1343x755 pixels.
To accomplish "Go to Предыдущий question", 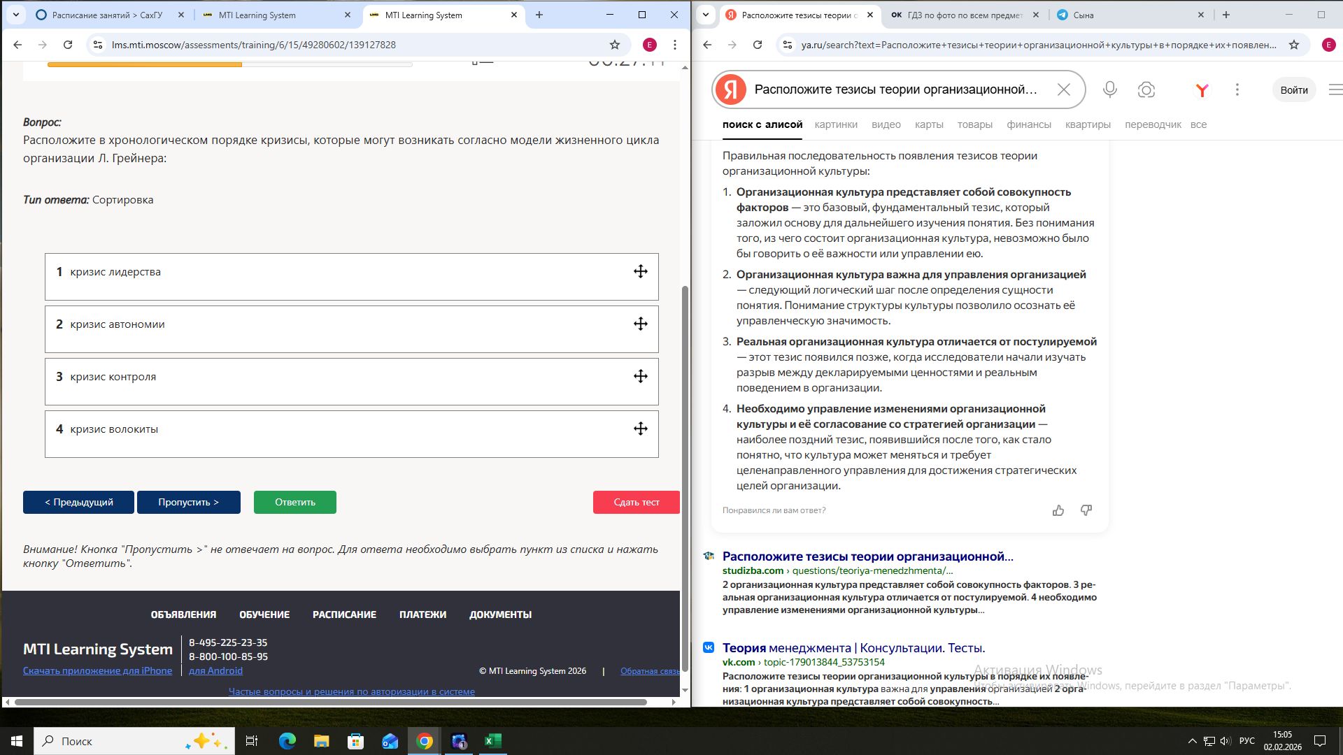I will click(78, 502).
